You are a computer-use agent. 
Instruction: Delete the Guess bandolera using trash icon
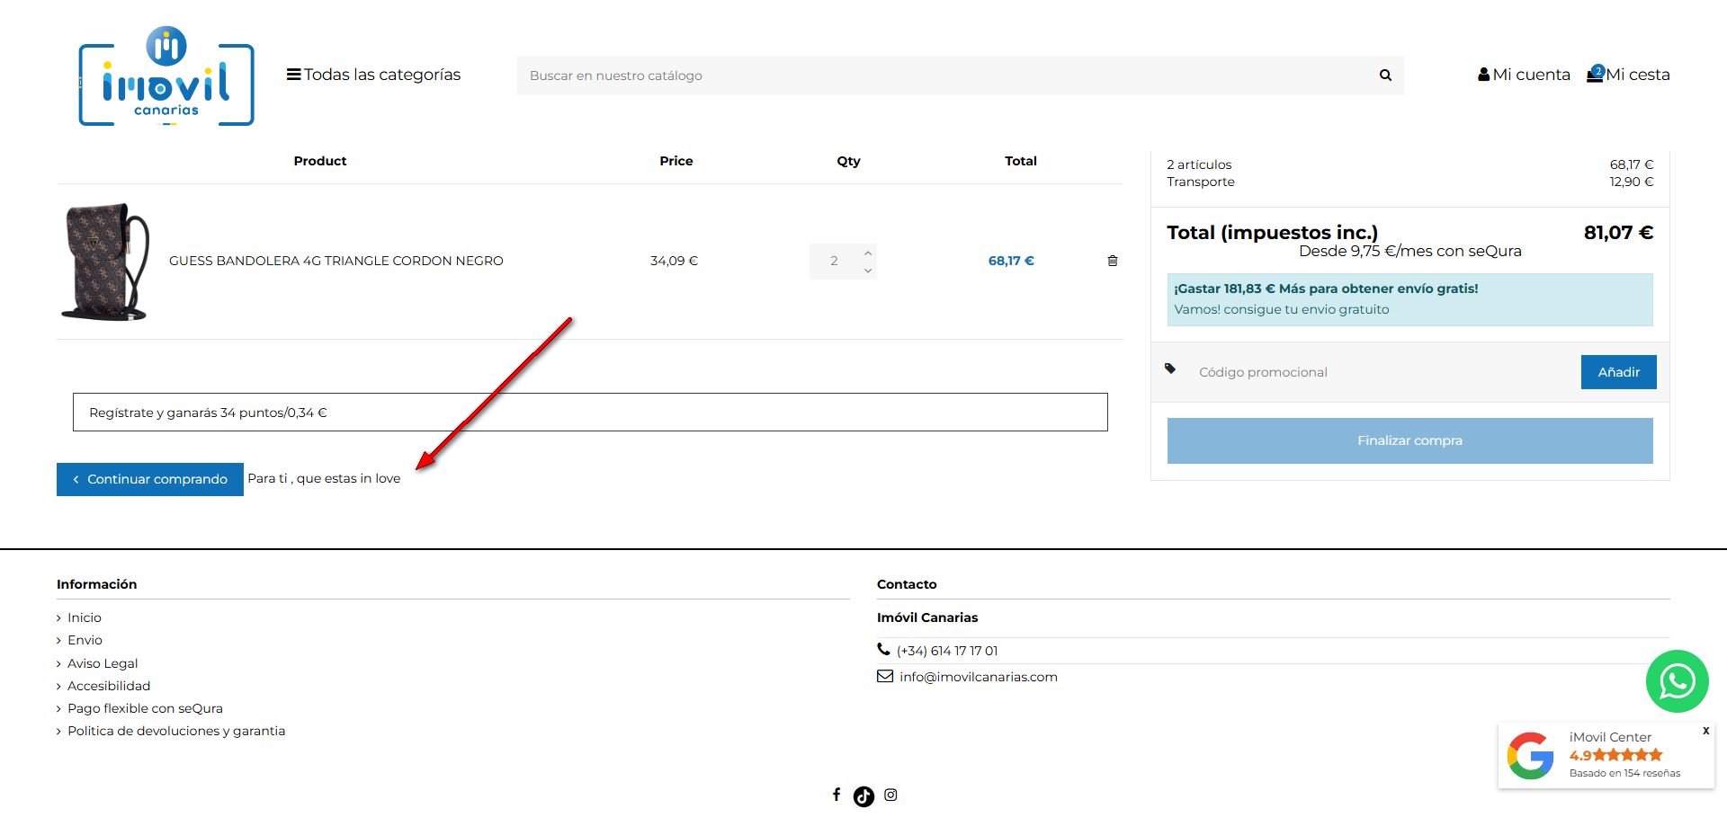(1113, 261)
